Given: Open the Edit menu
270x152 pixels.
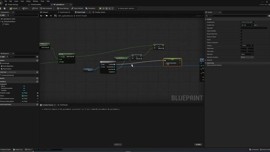Looking at the screenshot, I should 11,1.
